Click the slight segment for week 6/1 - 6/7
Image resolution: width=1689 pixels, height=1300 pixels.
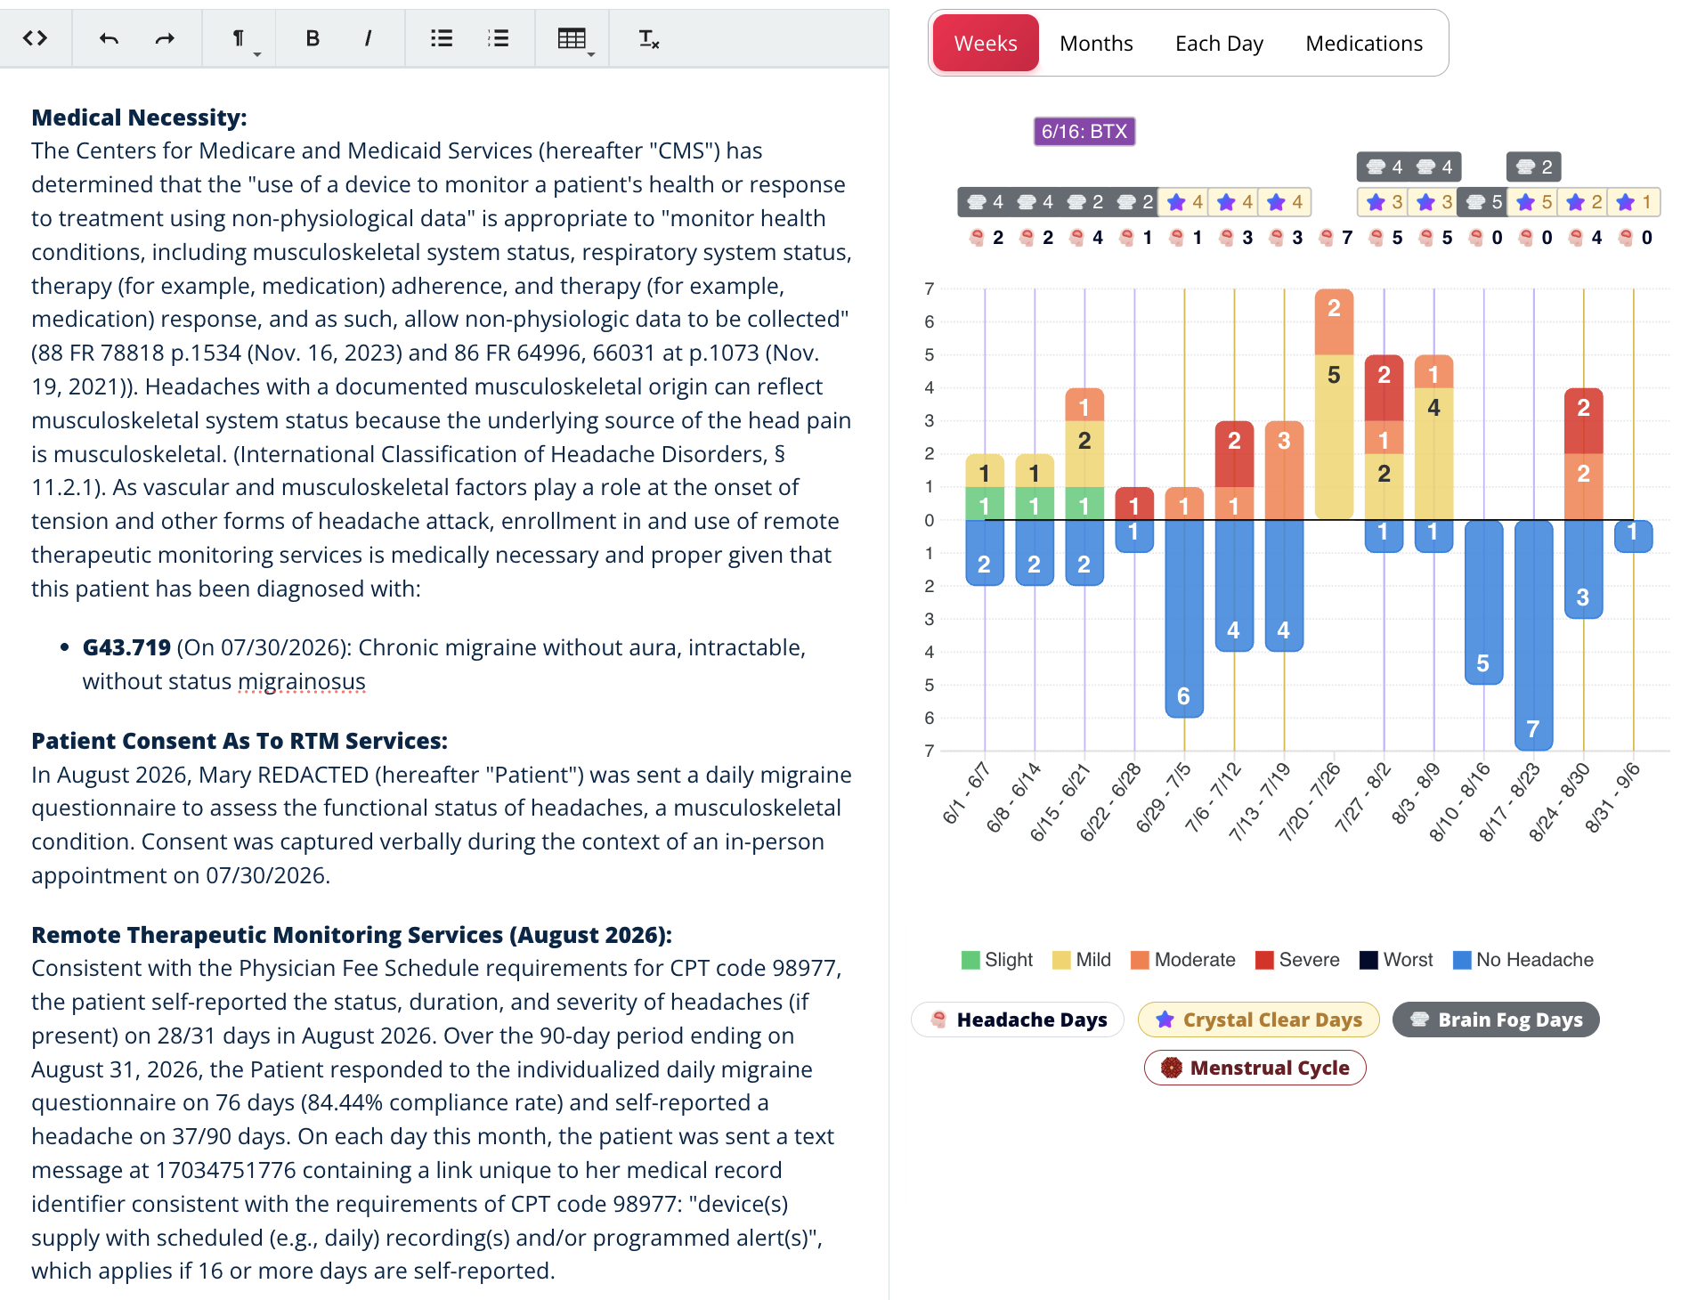(x=985, y=504)
